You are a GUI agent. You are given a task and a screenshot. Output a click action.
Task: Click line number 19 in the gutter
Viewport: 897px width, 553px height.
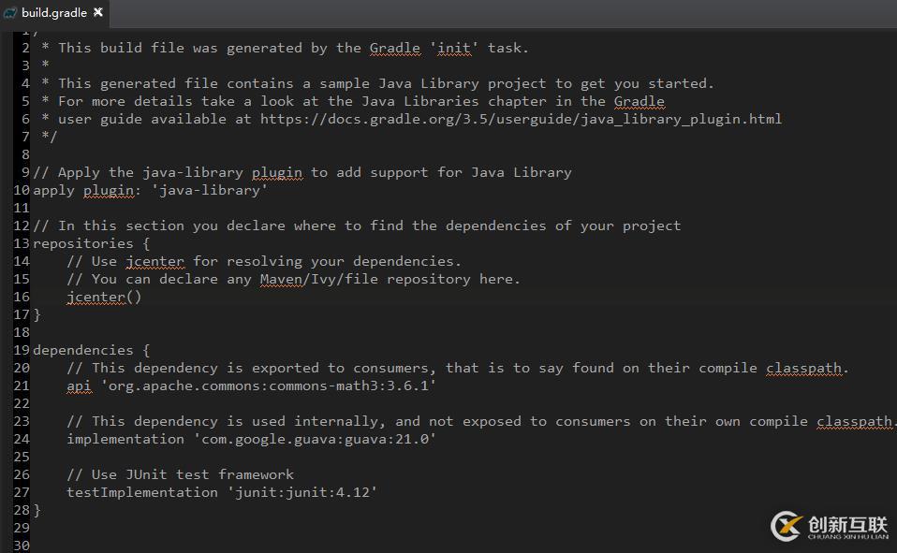tap(22, 350)
